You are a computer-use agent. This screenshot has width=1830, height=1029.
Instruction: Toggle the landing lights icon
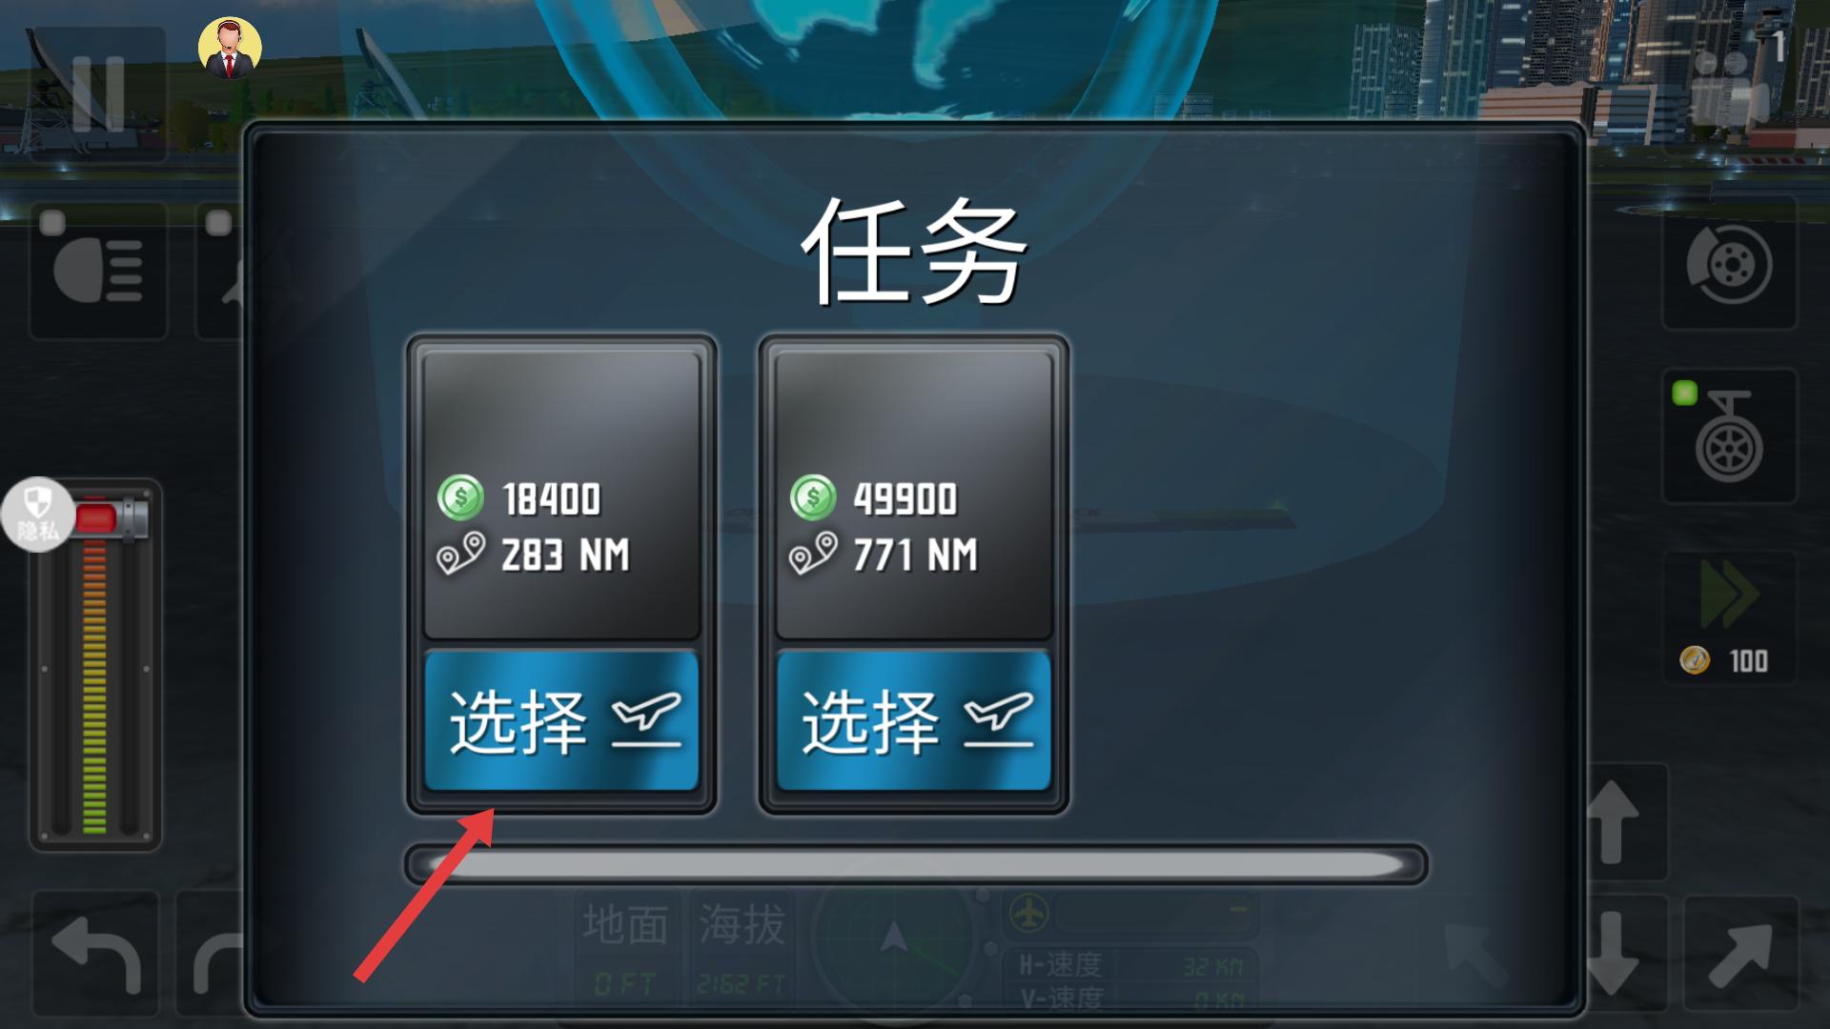coord(98,271)
